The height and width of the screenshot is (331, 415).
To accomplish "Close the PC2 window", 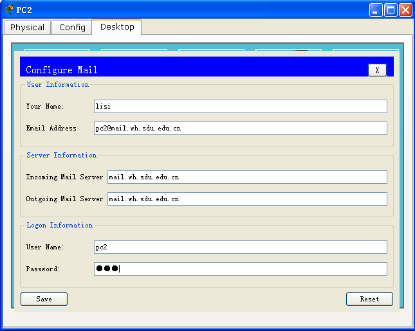I will pos(405,10).
